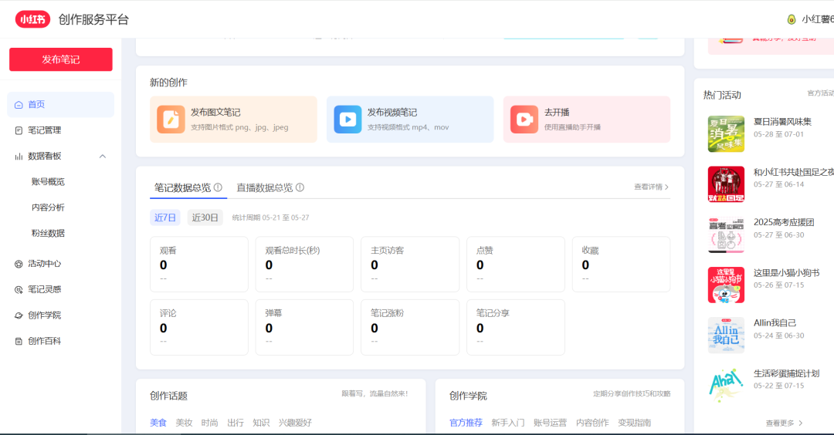
Task: Click the 首页 home icon in sidebar
Action: [19, 105]
